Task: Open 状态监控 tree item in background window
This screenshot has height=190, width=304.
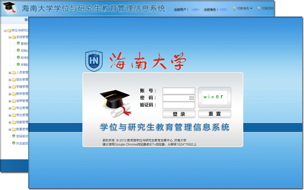Action: (x=22, y=143)
